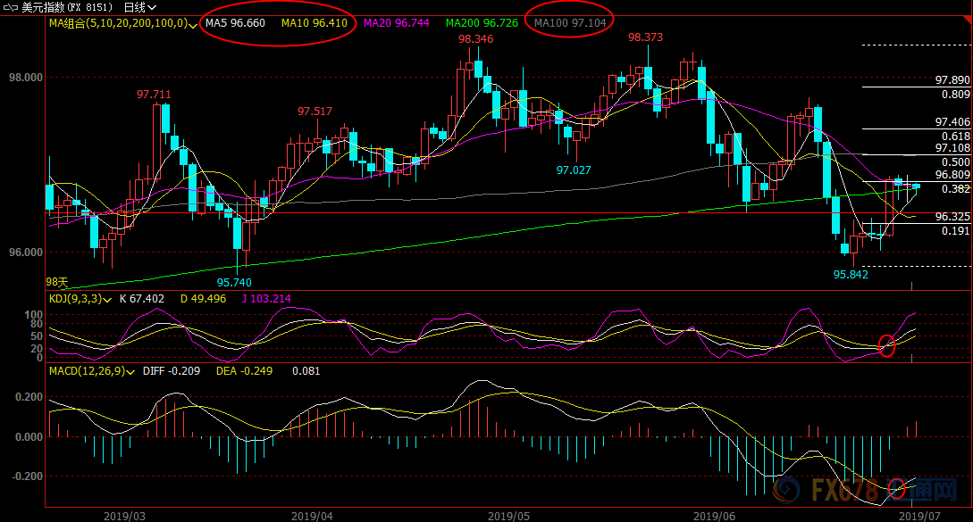Expand the KDJ(9,3,3) indicator dropdown
Image resolution: width=973 pixels, height=522 pixels.
pyautogui.click(x=107, y=300)
